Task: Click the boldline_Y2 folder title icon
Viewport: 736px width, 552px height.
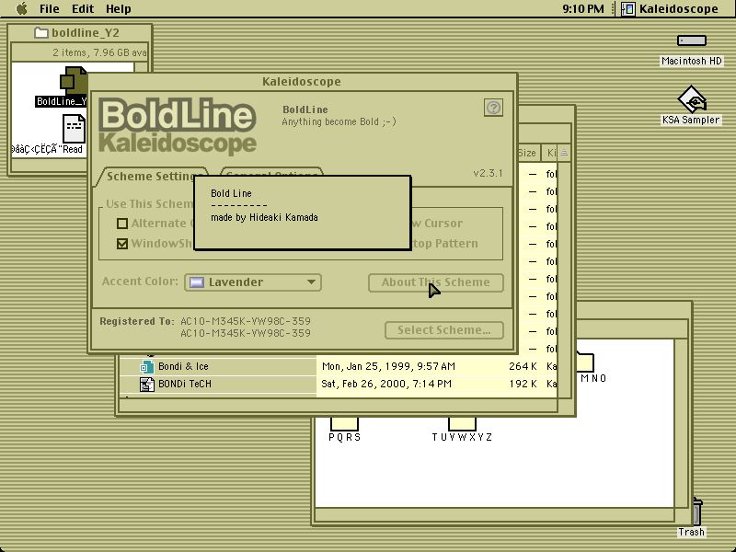Action: tap(41, 33)
